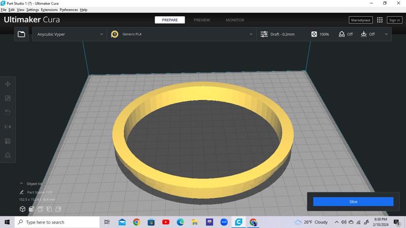This screenshot has height=228, width=406.
Task: Switch to the PREPARE stage tab
Action: tap(170, 20)
